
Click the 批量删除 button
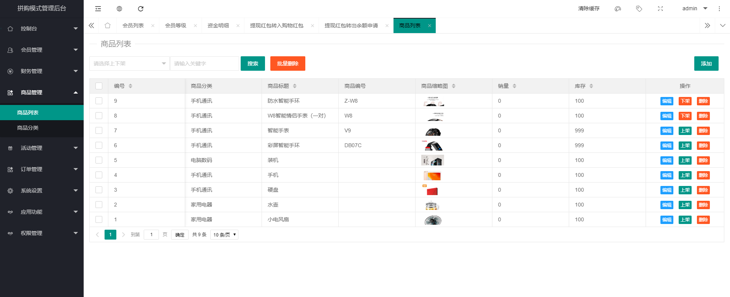(x=287, y=64)
